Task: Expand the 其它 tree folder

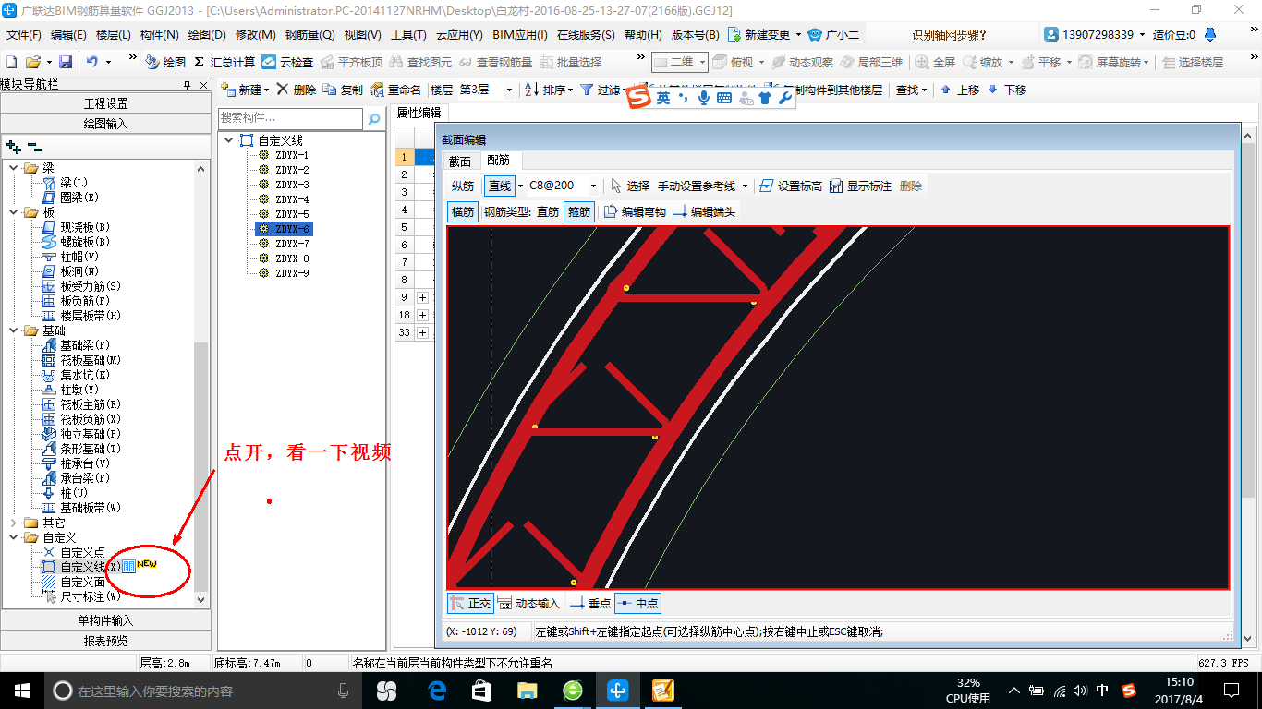Action: [x=14, y=523]
